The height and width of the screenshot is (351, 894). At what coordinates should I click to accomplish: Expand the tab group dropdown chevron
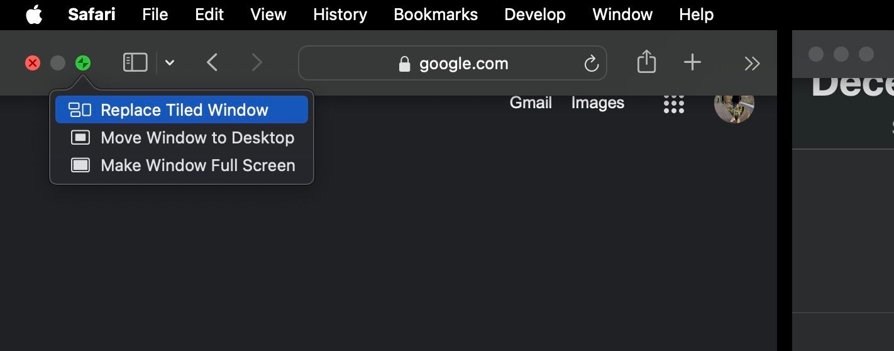coord(170,63)
